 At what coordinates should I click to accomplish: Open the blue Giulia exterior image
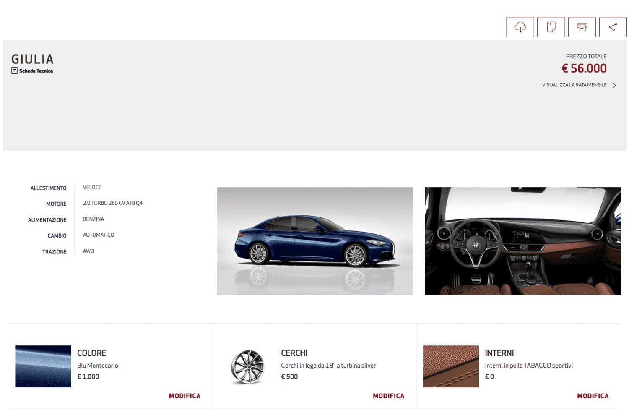coord(315,241)
